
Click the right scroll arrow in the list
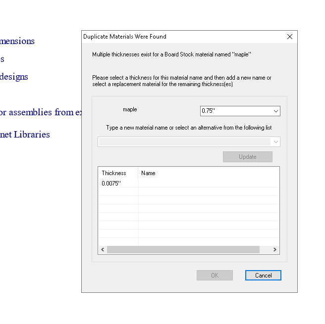coord(275,250)
